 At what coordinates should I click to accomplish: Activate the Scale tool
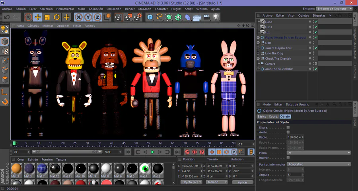click(47, 17)
